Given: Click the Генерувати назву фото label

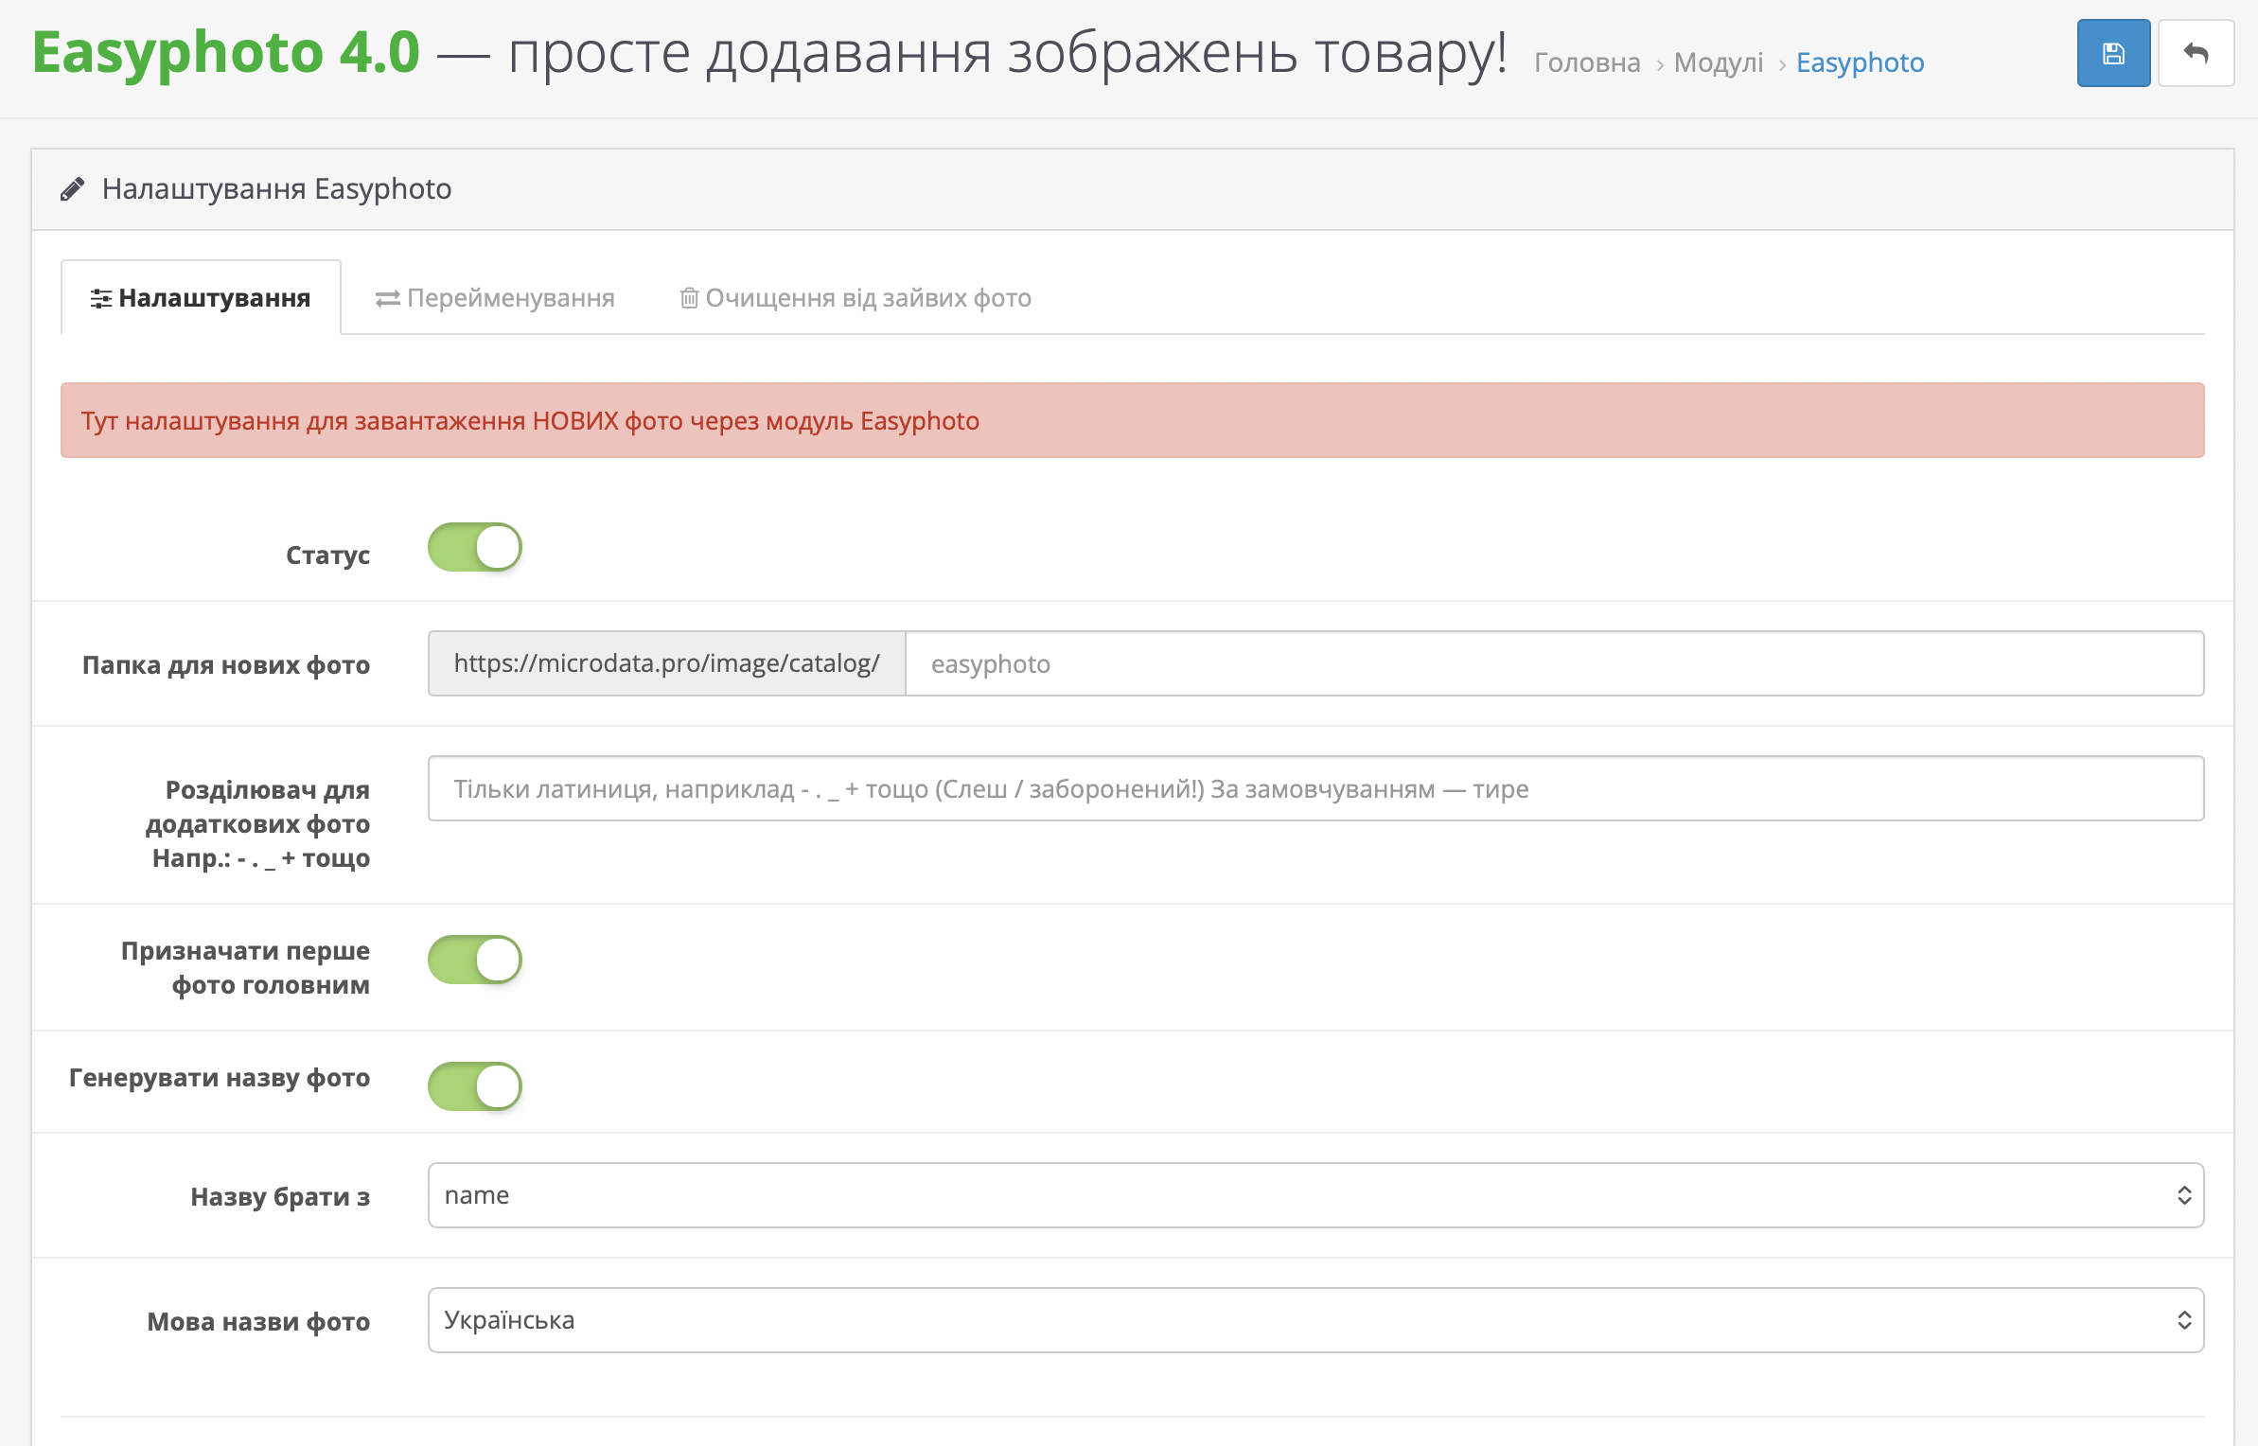Looking at the screenshot, I should 220,1078.
